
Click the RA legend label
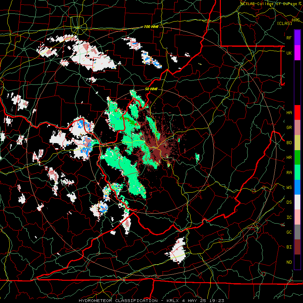289,173
